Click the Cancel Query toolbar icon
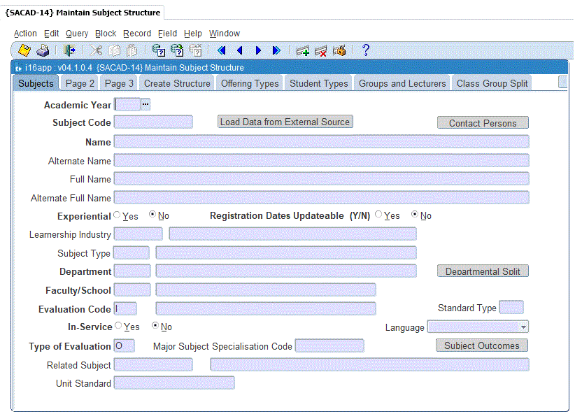Screen dimensions: 575x414 point(195,50)
